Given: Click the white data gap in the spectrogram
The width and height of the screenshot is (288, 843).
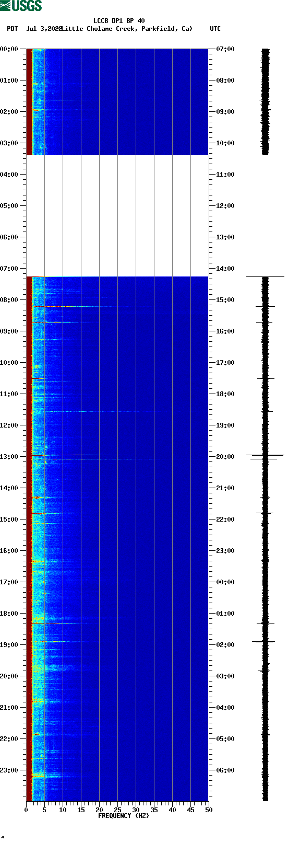Looking at the screenshot, I should click(117, 216).
